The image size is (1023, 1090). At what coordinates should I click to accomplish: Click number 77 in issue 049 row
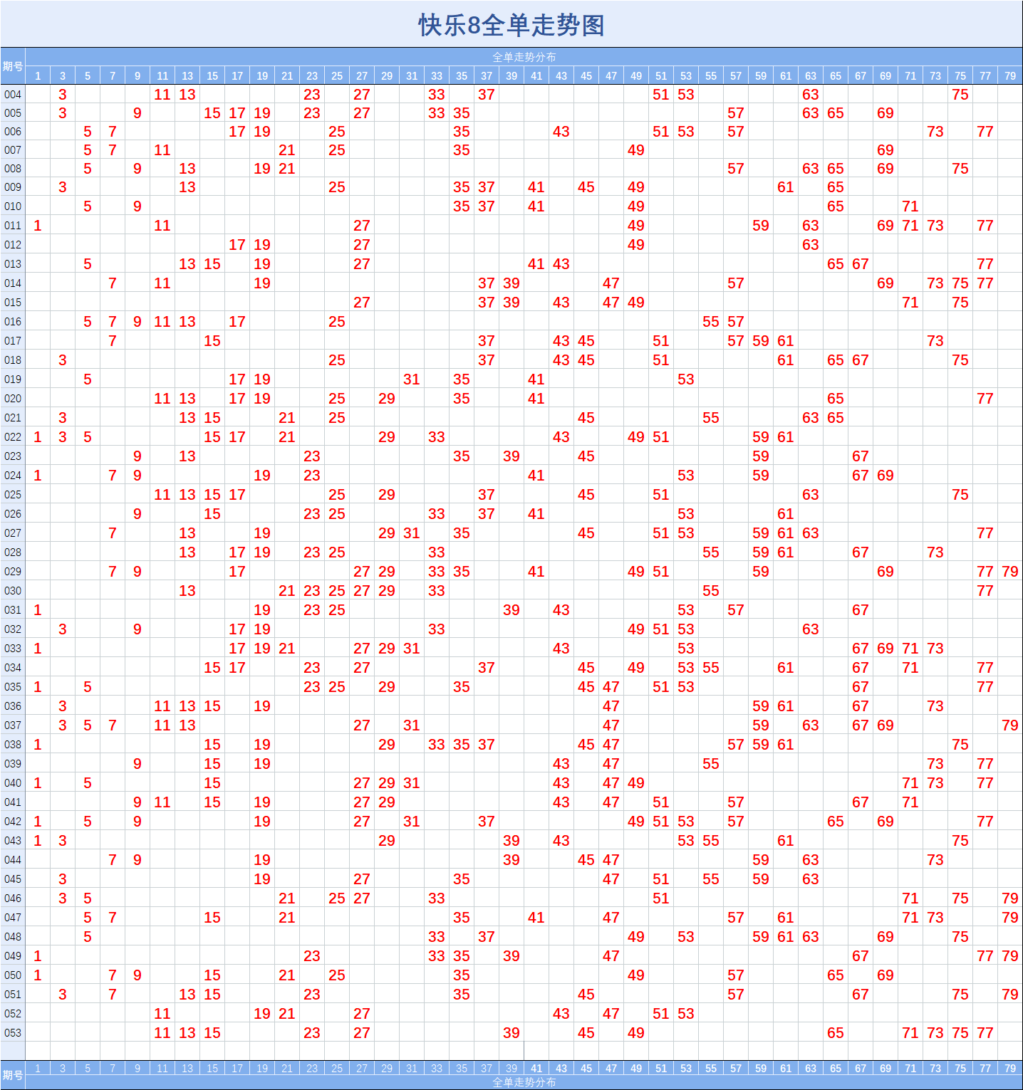point(985,955)
